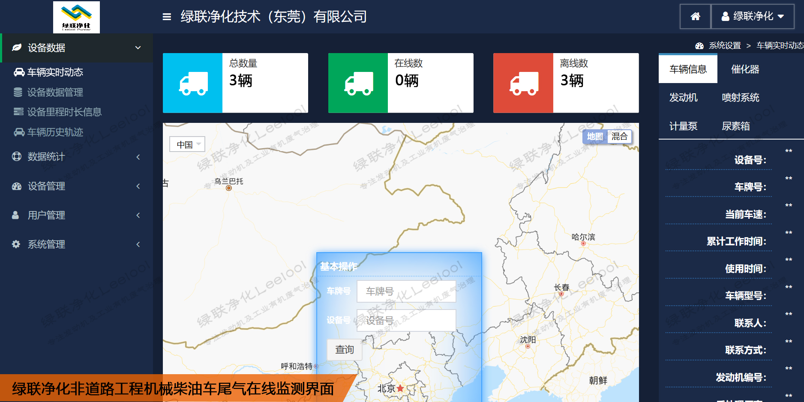Switch to the 催化器 tab
The width and height of the screenshot is (804, 402).
(x=745, y=69)
